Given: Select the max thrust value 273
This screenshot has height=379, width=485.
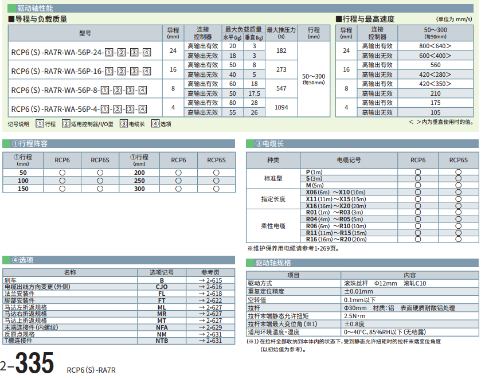Looking at the screenshot, I should tap(281, 69).
